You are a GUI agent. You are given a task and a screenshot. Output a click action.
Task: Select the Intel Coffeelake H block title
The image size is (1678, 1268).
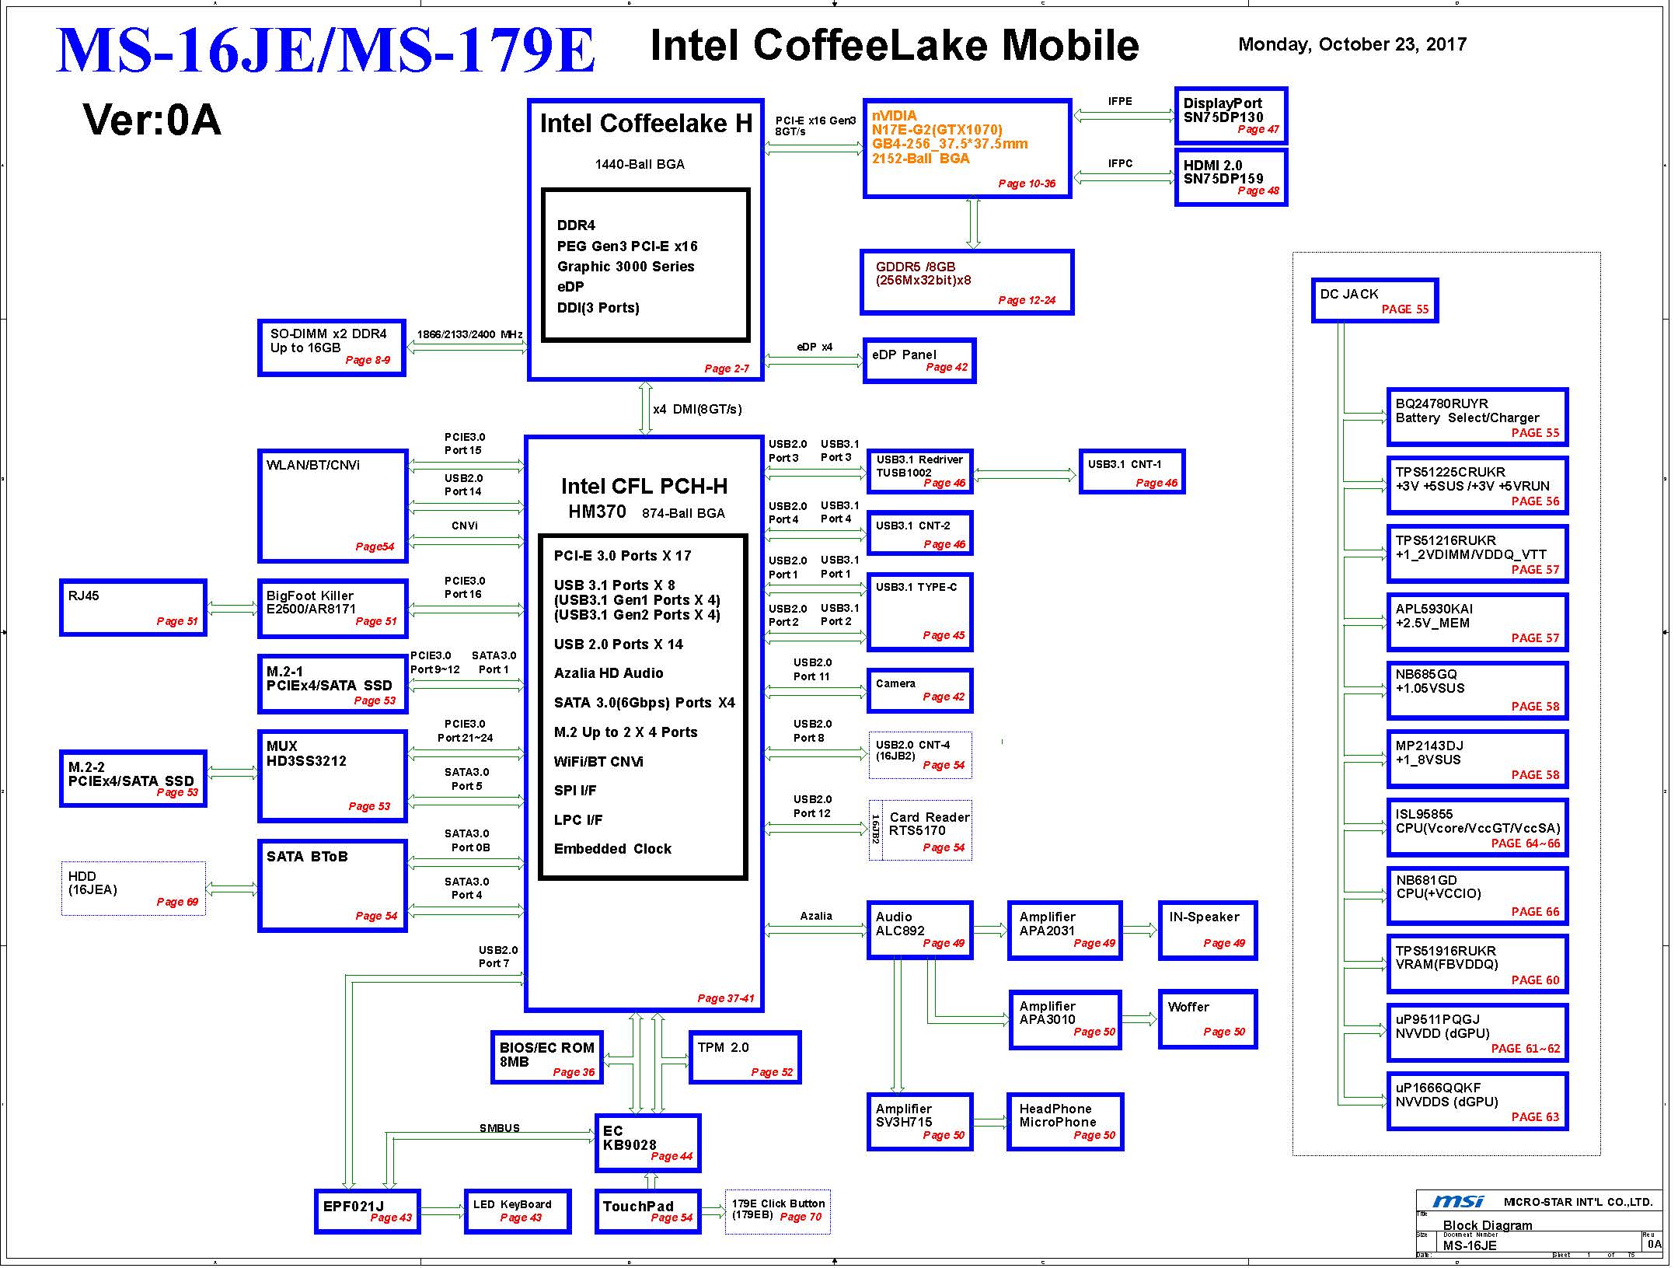point(646,124)
